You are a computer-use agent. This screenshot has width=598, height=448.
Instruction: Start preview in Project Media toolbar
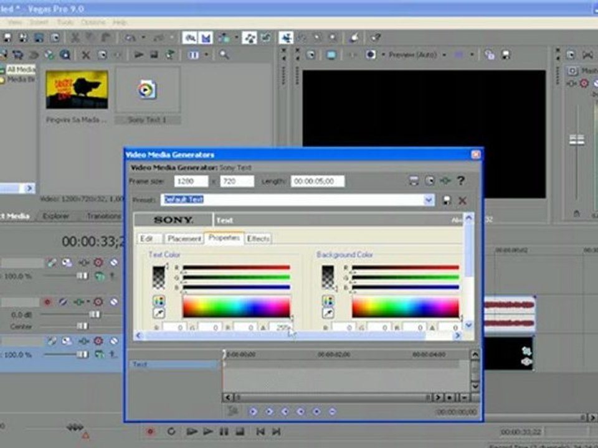coord(138,55)
